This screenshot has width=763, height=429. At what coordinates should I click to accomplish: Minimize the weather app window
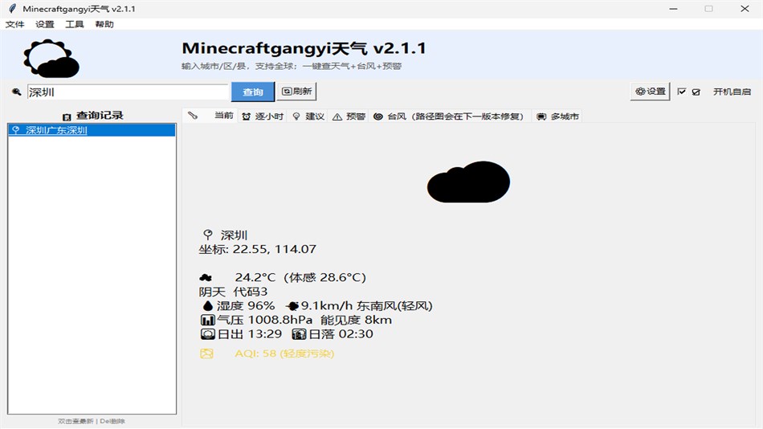[674, 9]
